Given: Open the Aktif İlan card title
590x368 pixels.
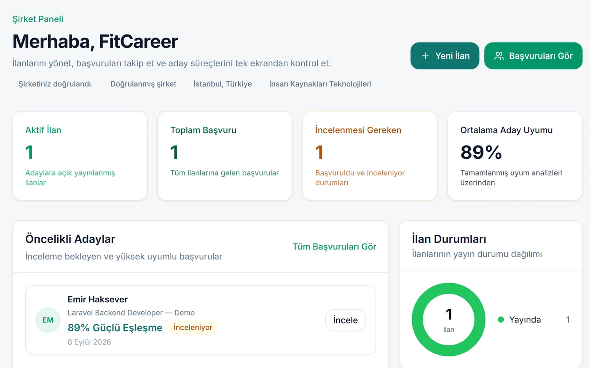Looking at the screenshot, I should [x=43, y=130].
